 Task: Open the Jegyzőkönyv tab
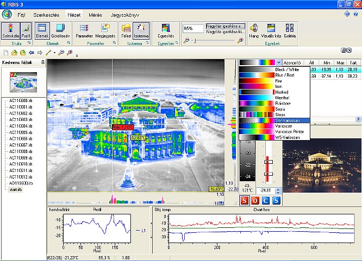124,15
